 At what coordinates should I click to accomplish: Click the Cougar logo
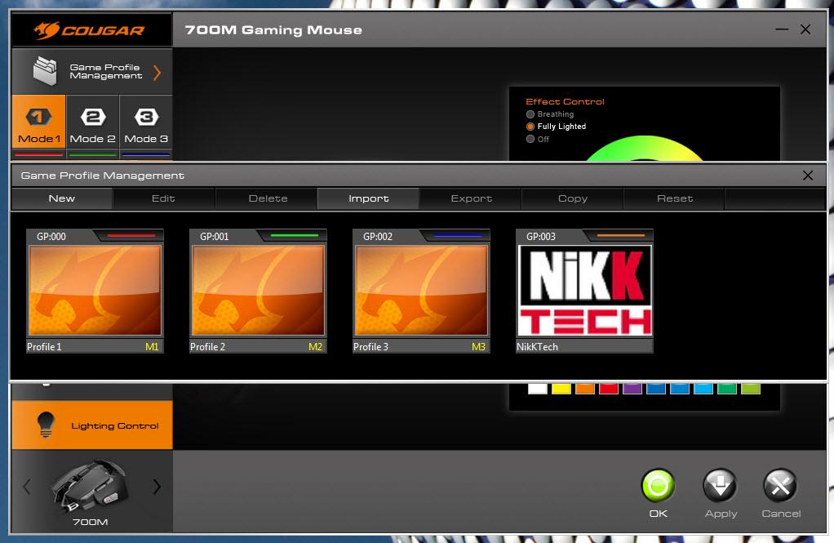coord(90,30)
